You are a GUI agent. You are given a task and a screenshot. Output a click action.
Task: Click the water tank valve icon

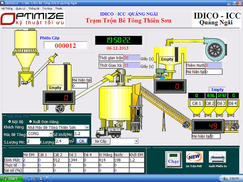(x=161, y=74)
